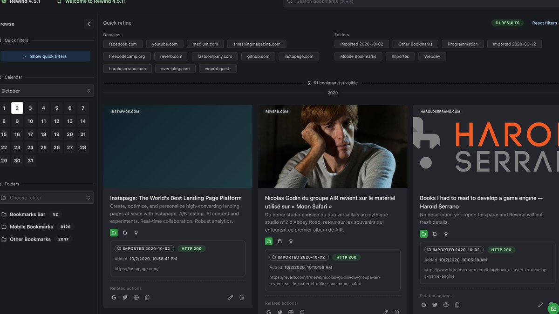The image size is (559, 314).
Task: Toggle the instapage.com domain filter chip
Action: coord(299,56)
